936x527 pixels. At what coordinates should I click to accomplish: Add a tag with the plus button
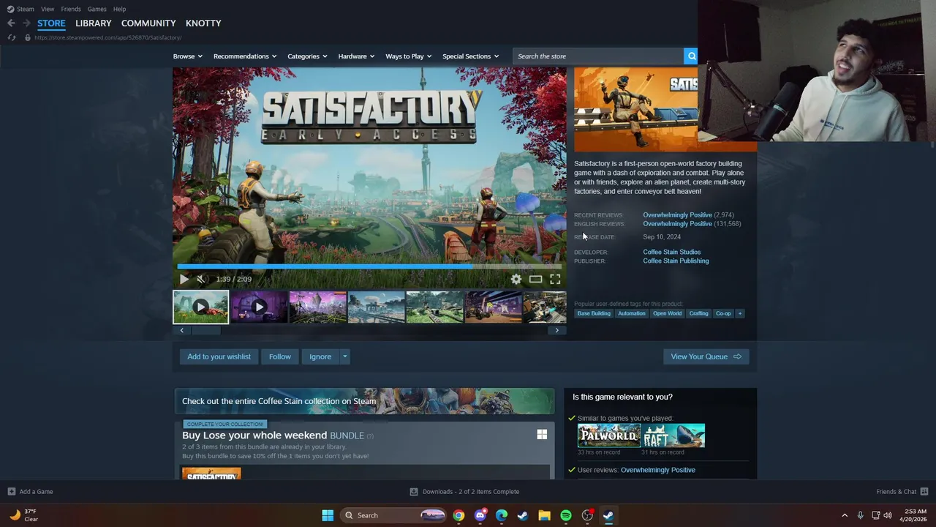739,313
